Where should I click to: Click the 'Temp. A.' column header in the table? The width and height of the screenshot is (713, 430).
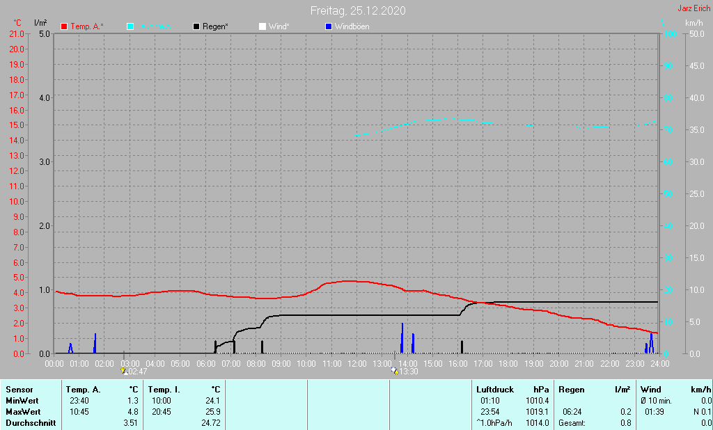[84, 390]
